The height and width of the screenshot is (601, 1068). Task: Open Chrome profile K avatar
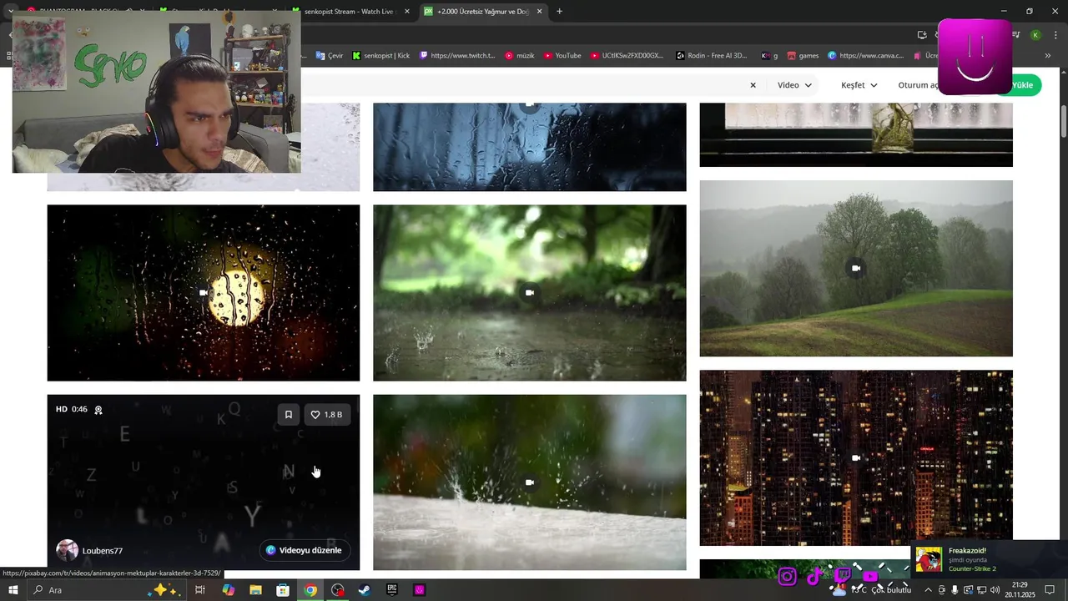tap(1035, 35)
